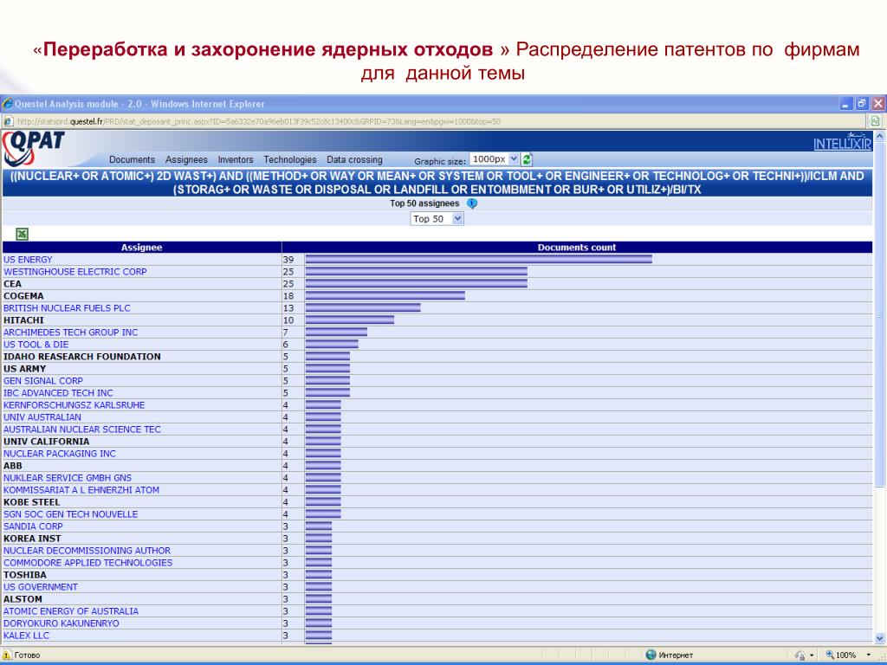Viewport: 887px width, 665px height.
Task: Open NUCLEAR PACKAGING INC link
Action: 60,454
